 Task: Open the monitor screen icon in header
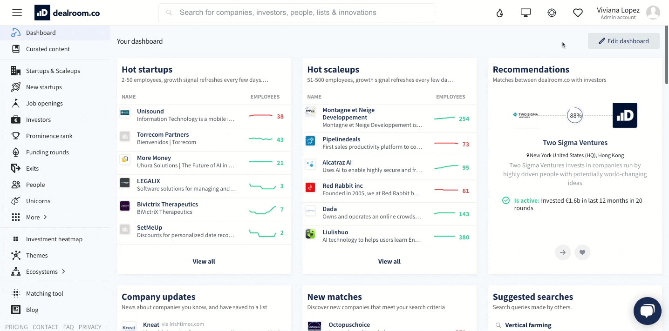pyautogui.click(x=526, y=13)
